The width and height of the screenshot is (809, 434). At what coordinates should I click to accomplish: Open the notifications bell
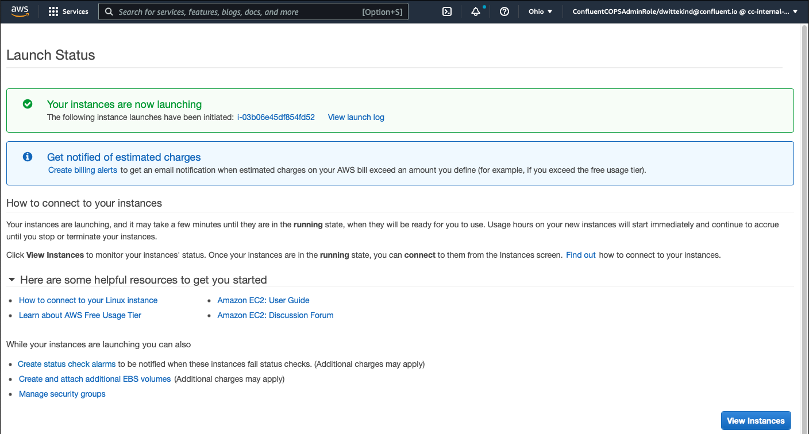pos(476,11)
